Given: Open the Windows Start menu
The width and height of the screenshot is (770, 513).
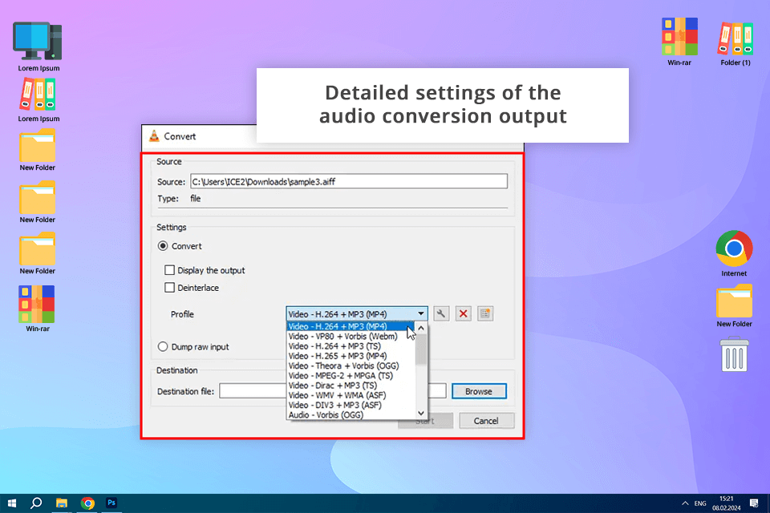Looking at the screenshot, I should (x=12, y=503).
